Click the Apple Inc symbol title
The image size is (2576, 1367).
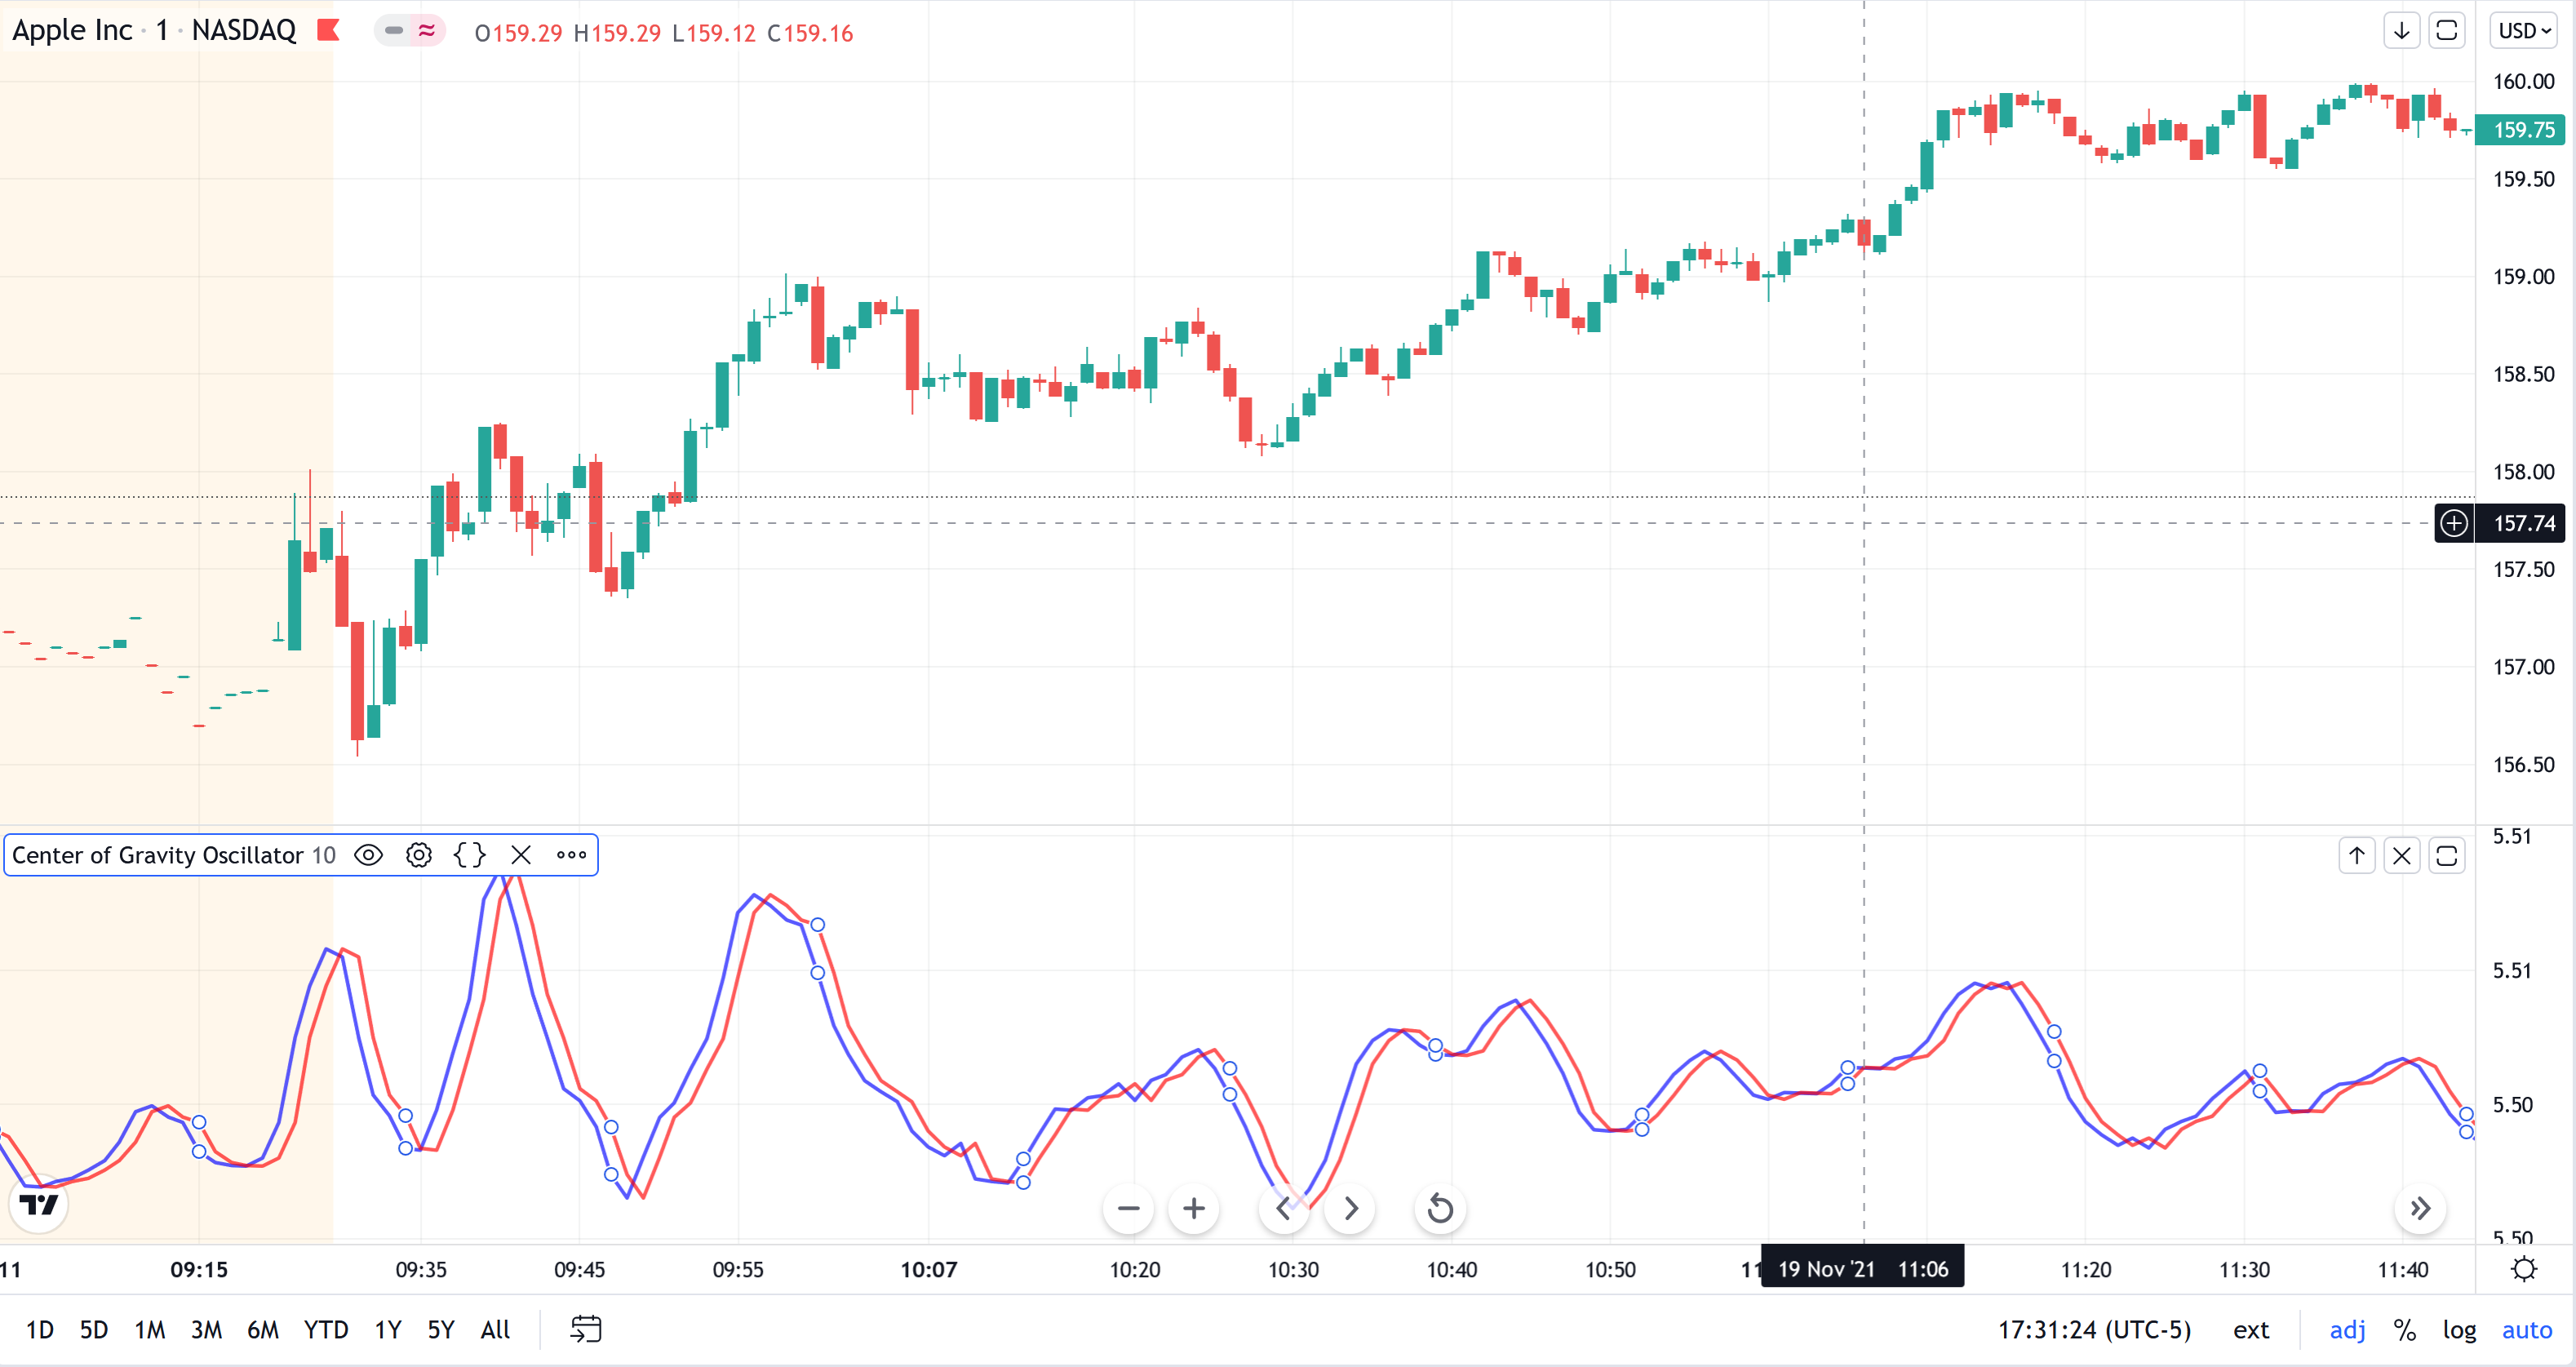coord(72,30)
